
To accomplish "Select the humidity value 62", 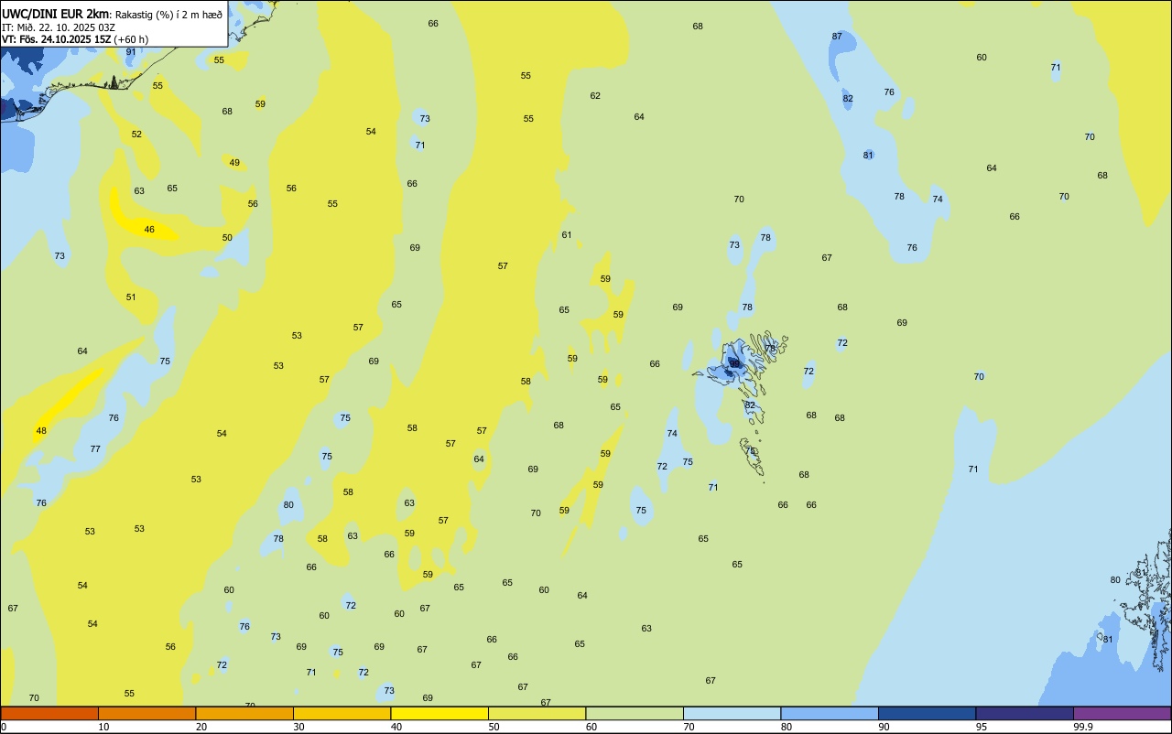I will [595, 96].
